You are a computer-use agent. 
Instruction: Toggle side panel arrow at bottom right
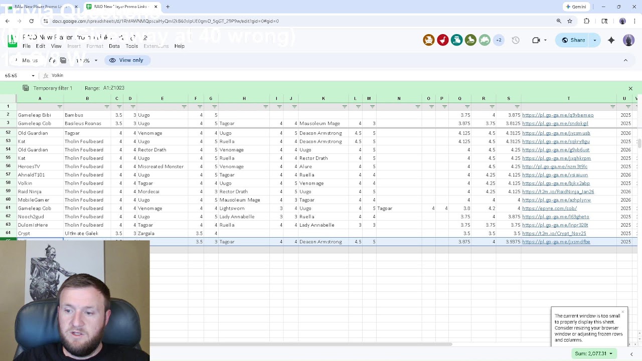(x=631, y=354)
